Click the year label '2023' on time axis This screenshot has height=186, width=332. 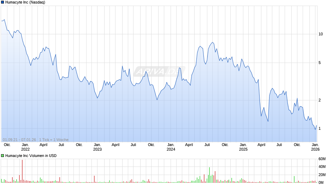pyautogui.click(x=97, y=149)
